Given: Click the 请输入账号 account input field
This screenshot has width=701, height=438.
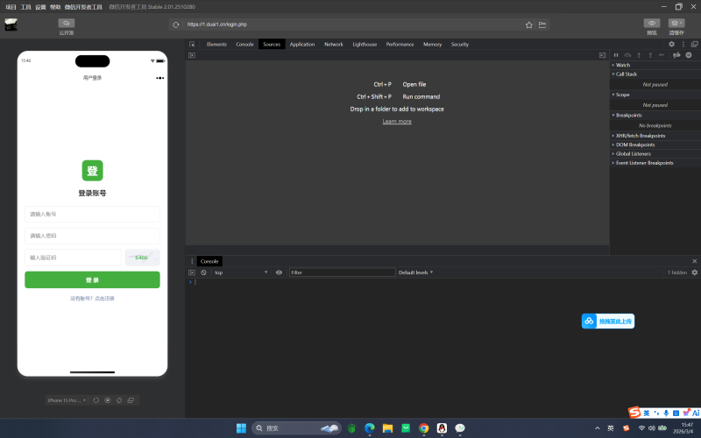Looking at the screenshot, I should pos(92,214).
